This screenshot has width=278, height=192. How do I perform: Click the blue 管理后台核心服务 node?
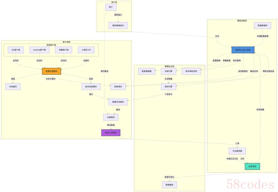click(243, 50)
